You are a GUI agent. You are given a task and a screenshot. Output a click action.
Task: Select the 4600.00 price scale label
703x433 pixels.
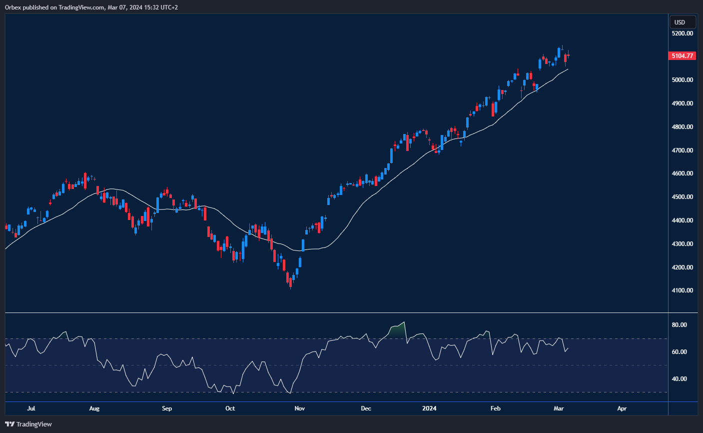tap(682, 173)
